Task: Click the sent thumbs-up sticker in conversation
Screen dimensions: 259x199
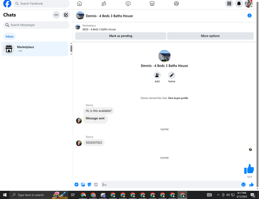Action: click(x=249, y=169)
